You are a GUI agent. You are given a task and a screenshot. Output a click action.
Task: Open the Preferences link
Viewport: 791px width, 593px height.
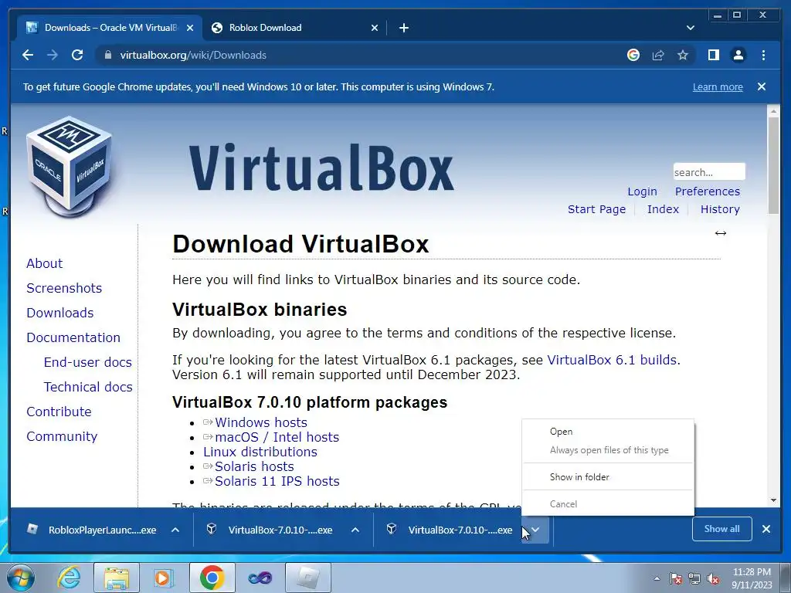tap(708, 191)
